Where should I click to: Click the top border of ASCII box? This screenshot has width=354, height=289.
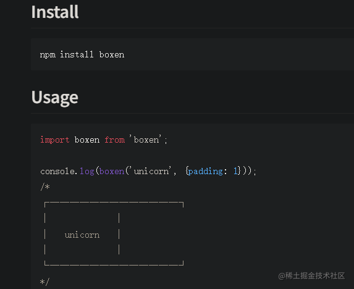(x=114, y=204)
